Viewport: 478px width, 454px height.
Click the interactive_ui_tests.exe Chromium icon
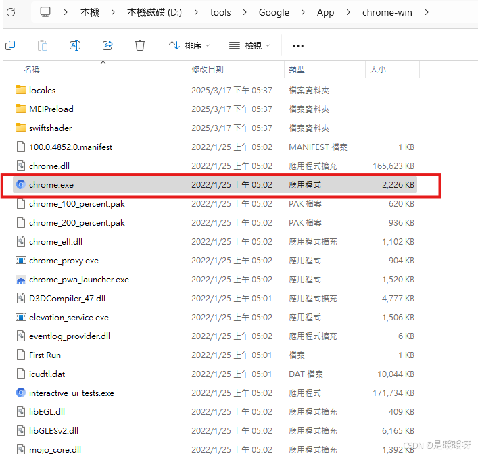pyautogui.click(x=21, y=393)
